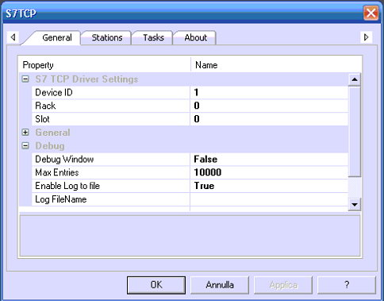Expand the General property group

tap(25, 133)
